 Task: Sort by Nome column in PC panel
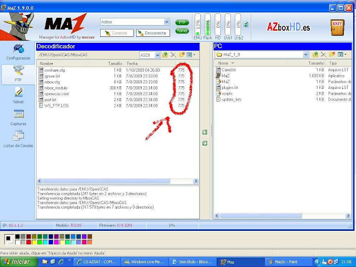point(250,63)
